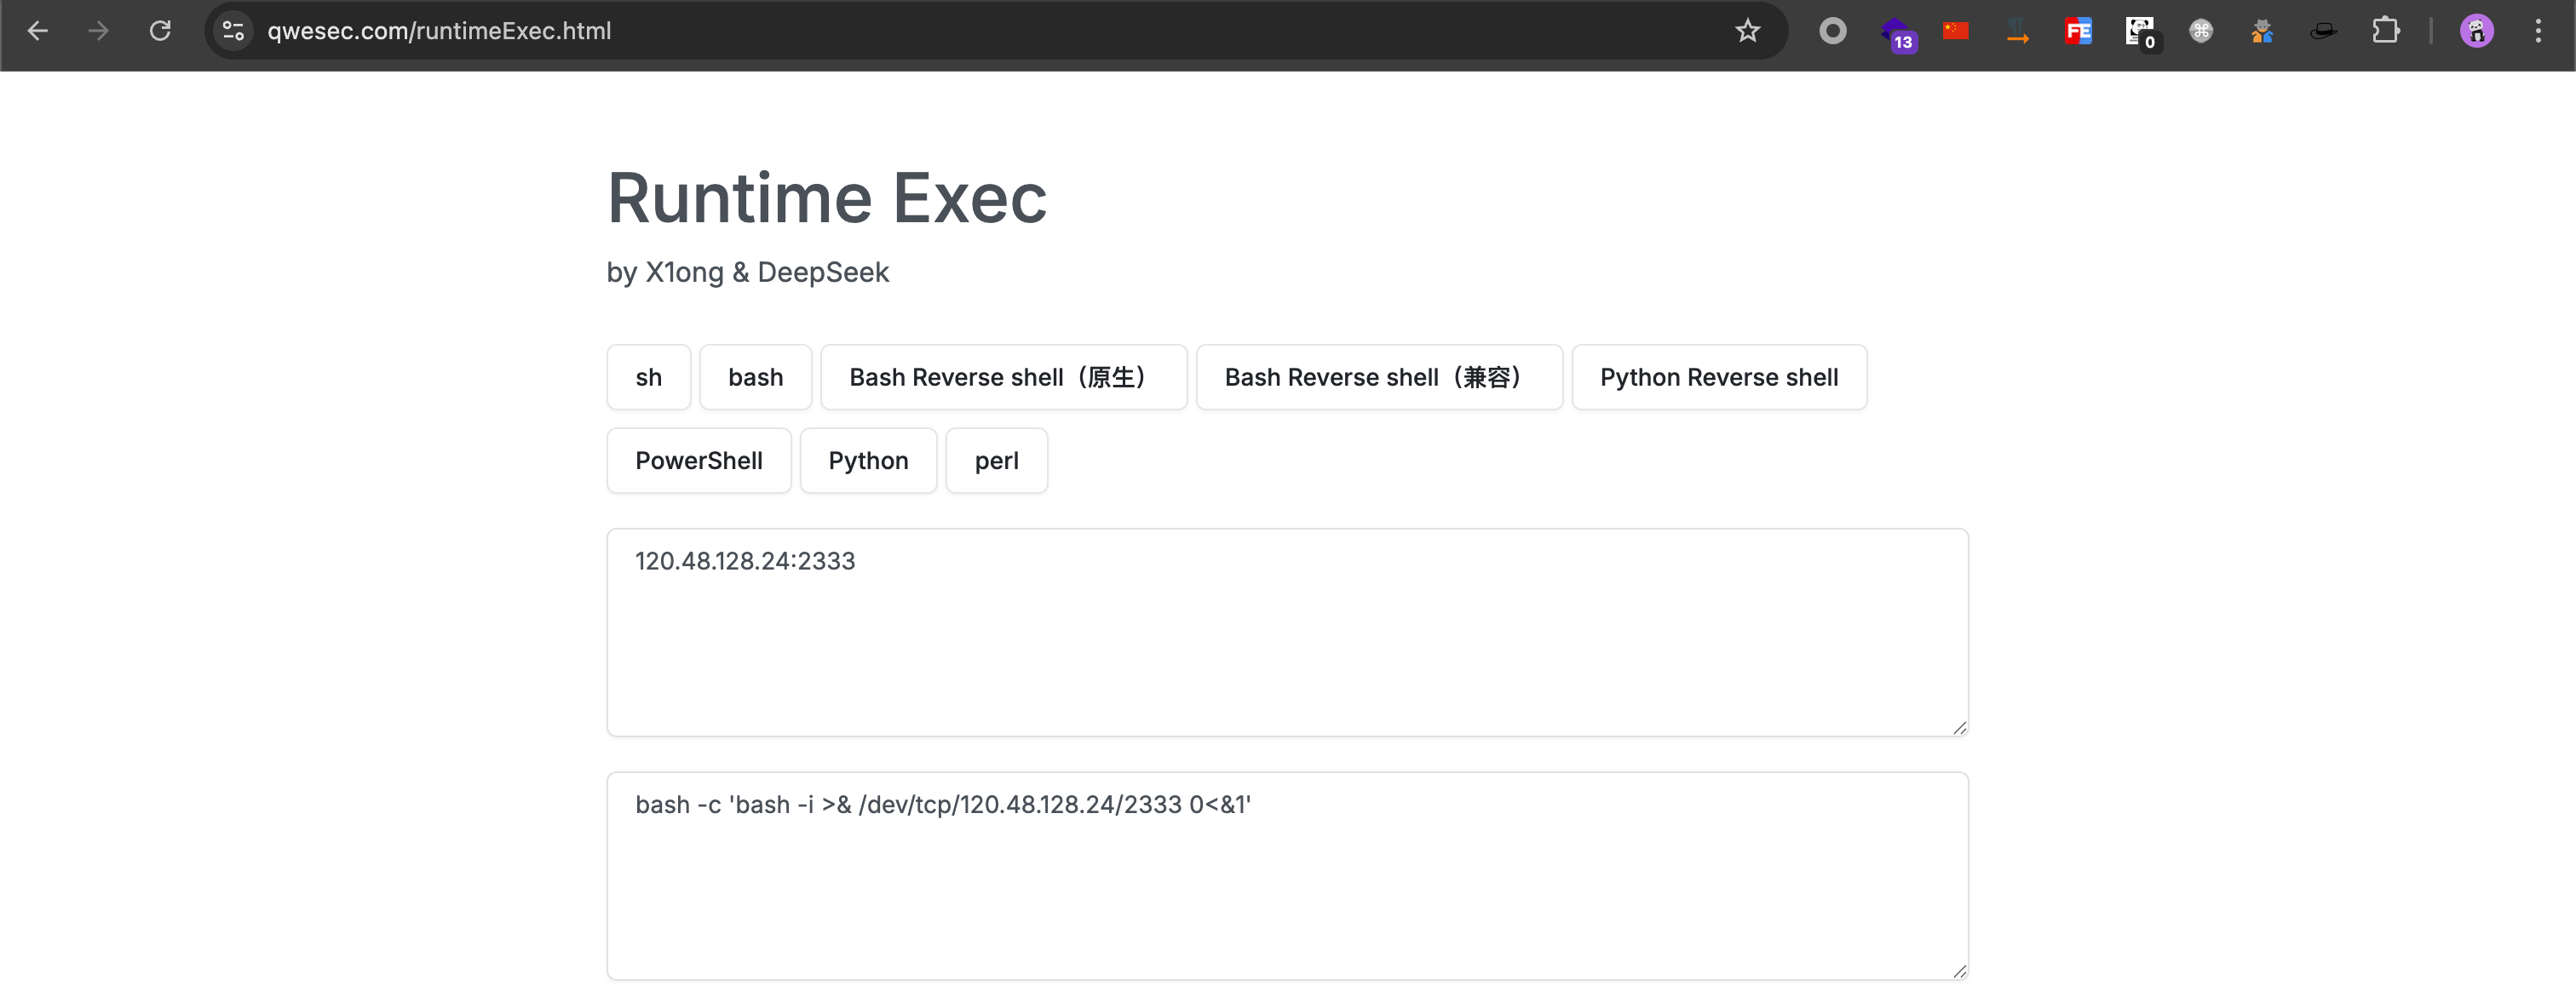This screenshot has width=2576, height=991.
Task: Click the browser back arrow
Action: 38,31
